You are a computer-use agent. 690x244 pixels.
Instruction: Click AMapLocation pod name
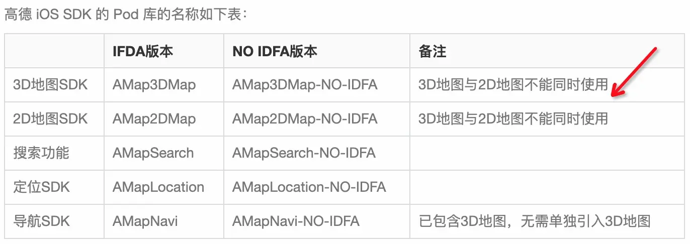click(158, 187)
